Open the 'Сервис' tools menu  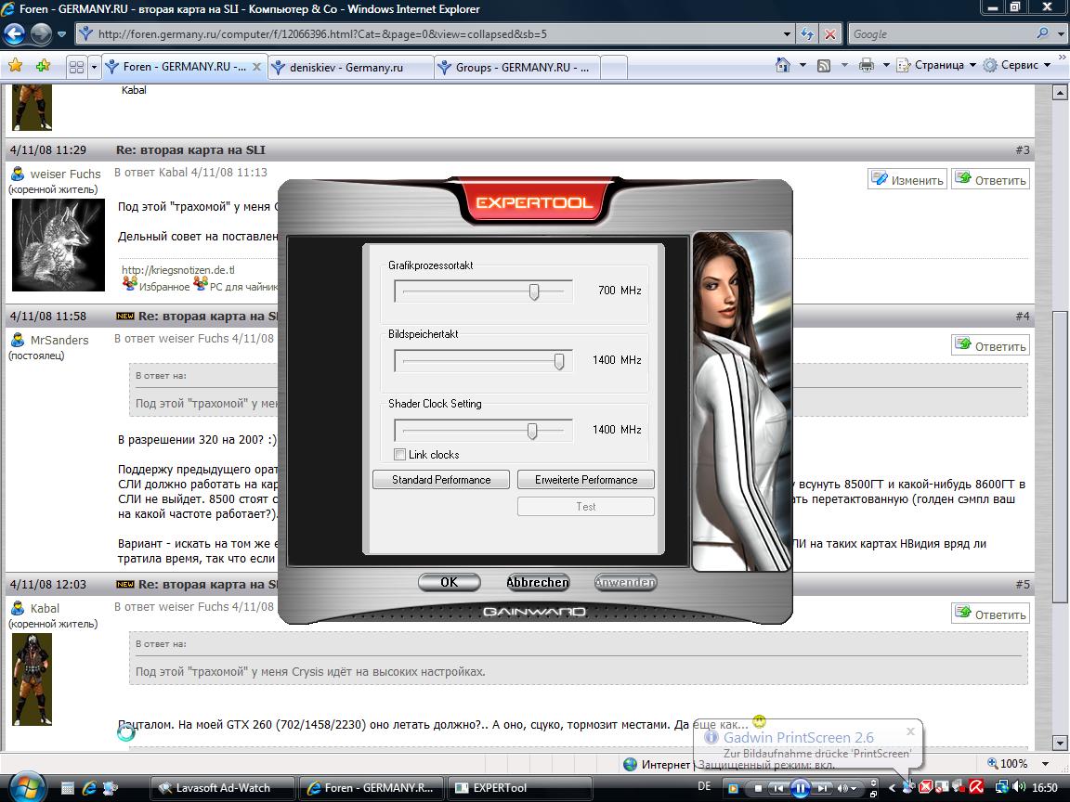pyautogui.click(x=1017, y=66)
